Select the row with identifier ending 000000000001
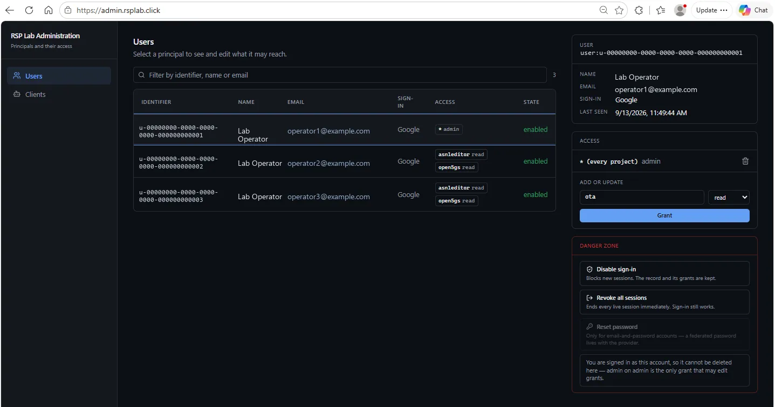The image size is (775, 407). (x=345, y=130)
